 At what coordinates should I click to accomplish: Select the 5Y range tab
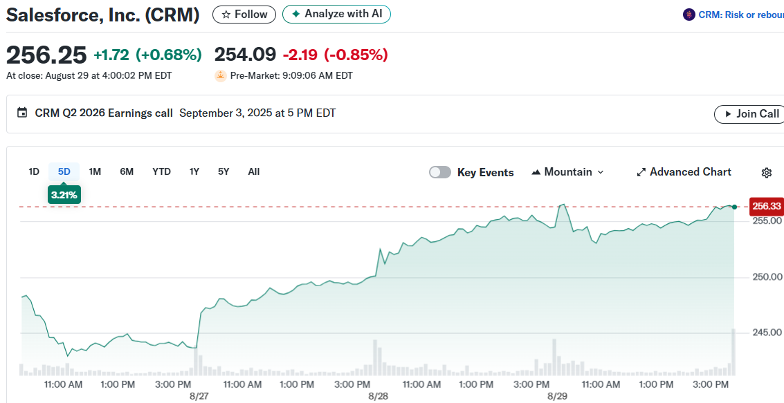(x=224, y=172)
